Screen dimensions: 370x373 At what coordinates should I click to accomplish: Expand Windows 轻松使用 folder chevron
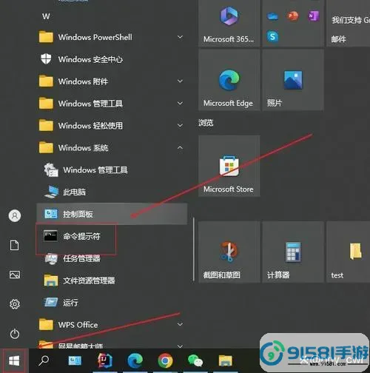[x=181, y=125]
